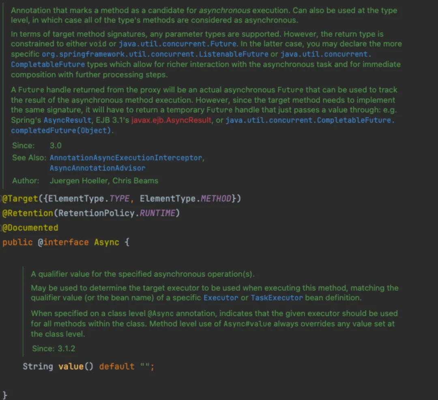The height and width of the screenshot is (400, 438).
Task: Click the Async#value code reference
Action: click(247, 324)
